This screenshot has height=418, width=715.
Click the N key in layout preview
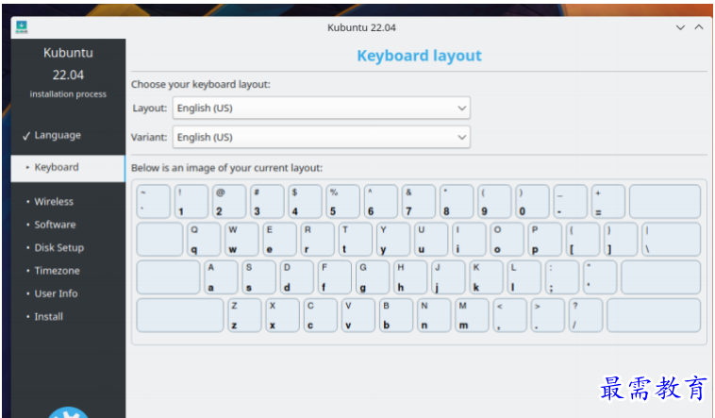pyautogui.click(x=434, y=315)
